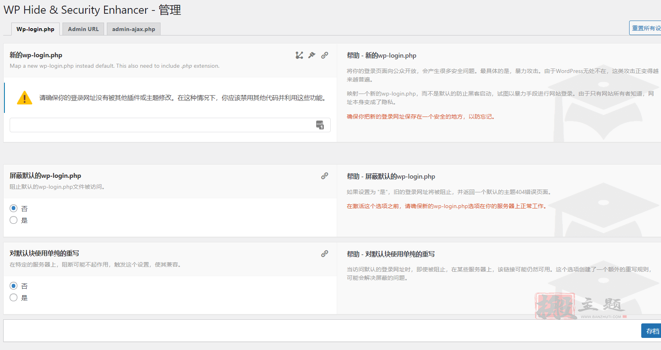Screen dimensions: 661x350
Task: Select 否 under 对默认块使用单纯的重写
Action: [14, 286]
